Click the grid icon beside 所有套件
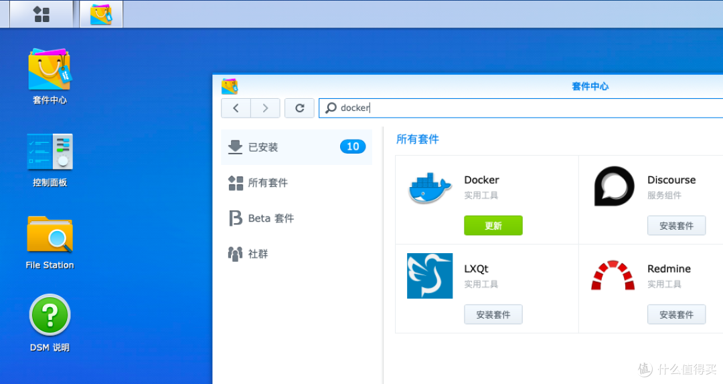Viewport: 723px width, 384px height. point(236,183)
